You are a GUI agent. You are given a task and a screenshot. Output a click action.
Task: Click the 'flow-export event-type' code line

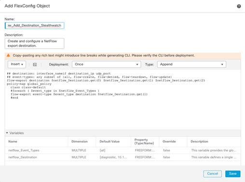pyautogui.click(x=79, y=94)
